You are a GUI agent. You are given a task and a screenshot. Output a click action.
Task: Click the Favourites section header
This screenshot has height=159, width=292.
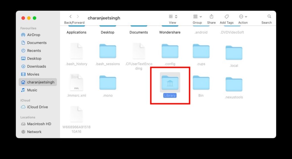pos(28,28)
